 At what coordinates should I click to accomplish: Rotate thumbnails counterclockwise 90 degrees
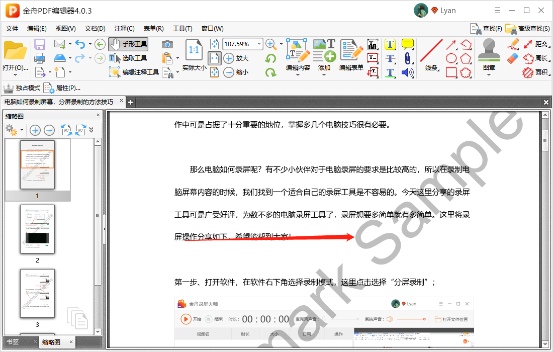coord(66,130)
